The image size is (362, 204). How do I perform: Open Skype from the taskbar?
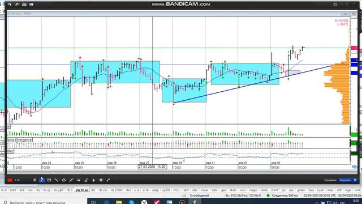click(x=132, y=202)
